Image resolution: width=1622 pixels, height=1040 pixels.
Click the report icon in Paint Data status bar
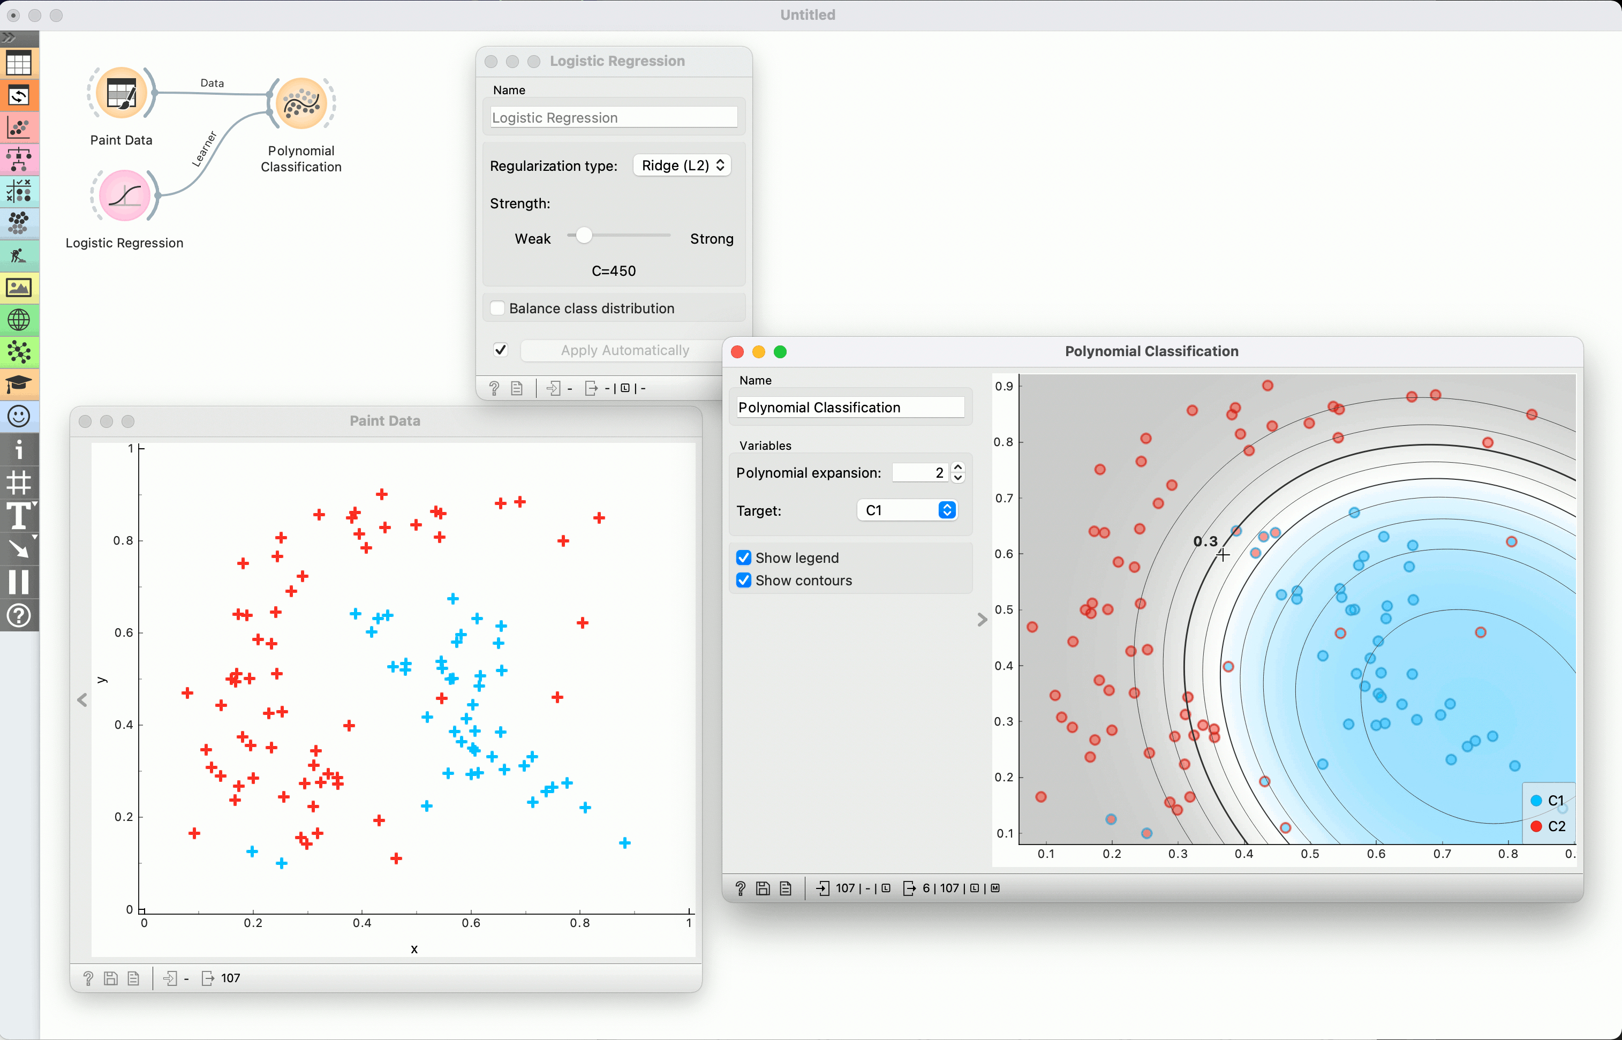pos(133,978)
